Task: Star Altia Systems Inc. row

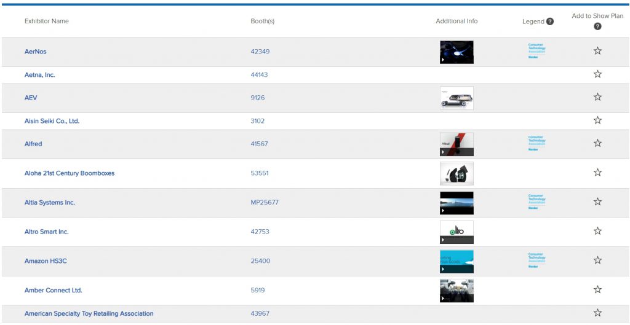Action: coord(597,202)
